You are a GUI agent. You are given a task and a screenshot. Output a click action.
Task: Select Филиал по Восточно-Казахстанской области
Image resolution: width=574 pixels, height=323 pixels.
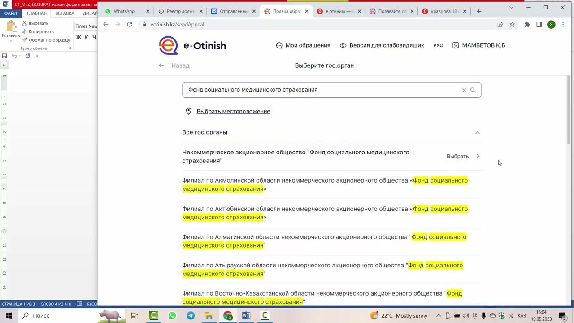click(x=331, y=297)
